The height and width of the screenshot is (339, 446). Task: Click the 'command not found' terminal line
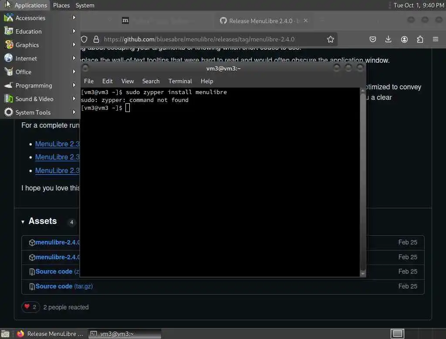point(135,100)
